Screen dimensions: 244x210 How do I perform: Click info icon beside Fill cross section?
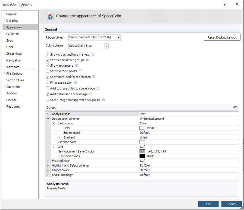[75, 82]
